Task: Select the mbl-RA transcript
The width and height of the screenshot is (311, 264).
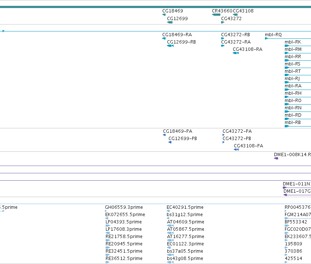Action: pyautogui.click(x=298, y=90)
